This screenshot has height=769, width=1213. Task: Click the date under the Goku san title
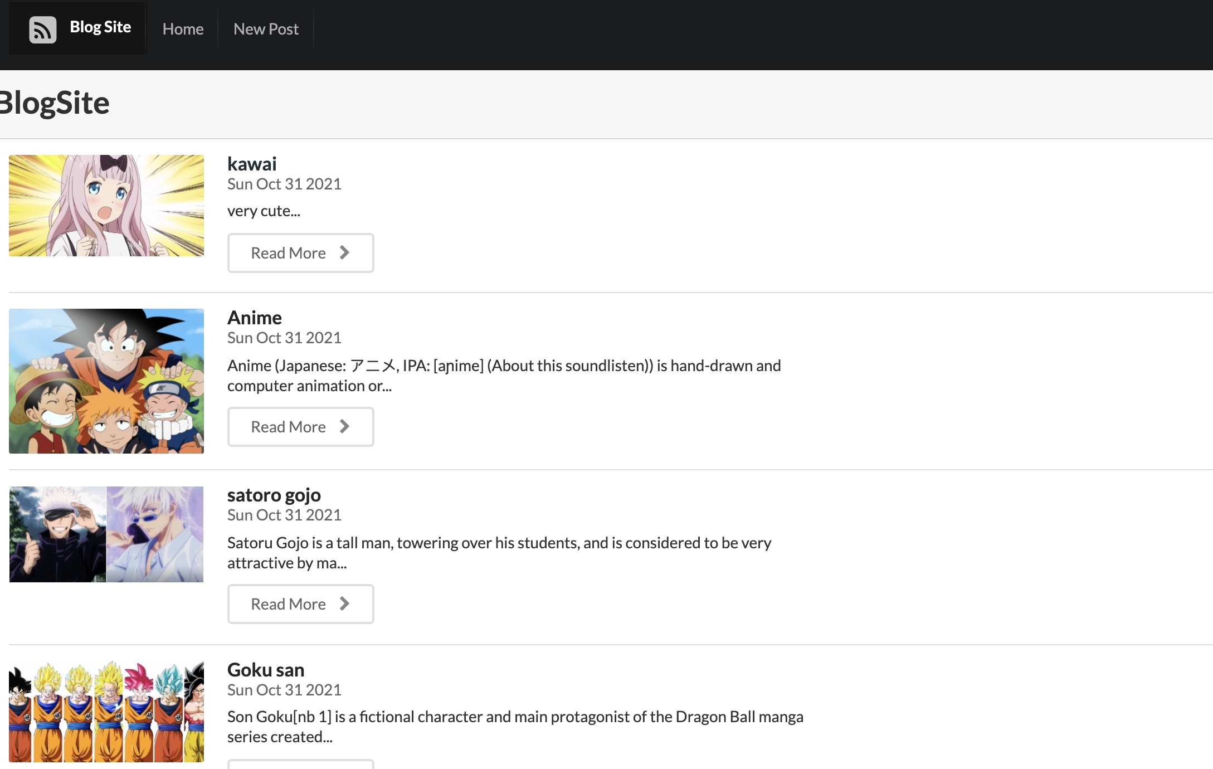(284, 690)
